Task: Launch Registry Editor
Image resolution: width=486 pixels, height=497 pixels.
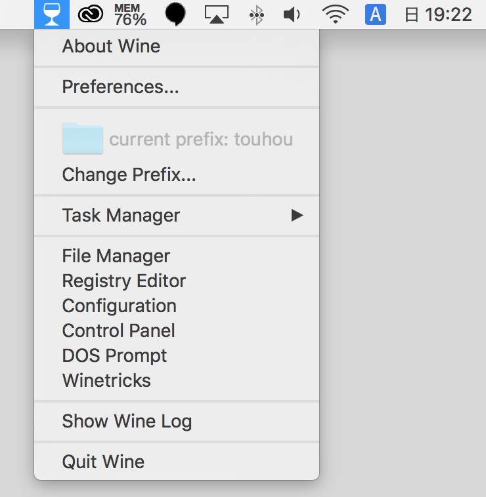Action: click(177, 281)
